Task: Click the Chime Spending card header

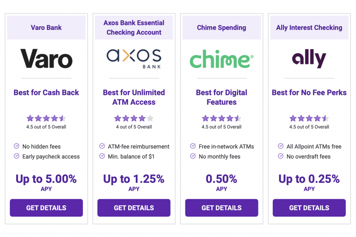Action: coord(221,27)
